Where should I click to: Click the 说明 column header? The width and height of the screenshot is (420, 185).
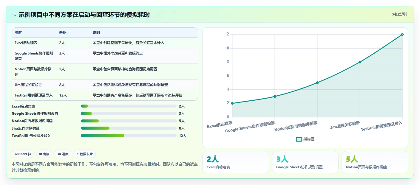coord(96,32)
